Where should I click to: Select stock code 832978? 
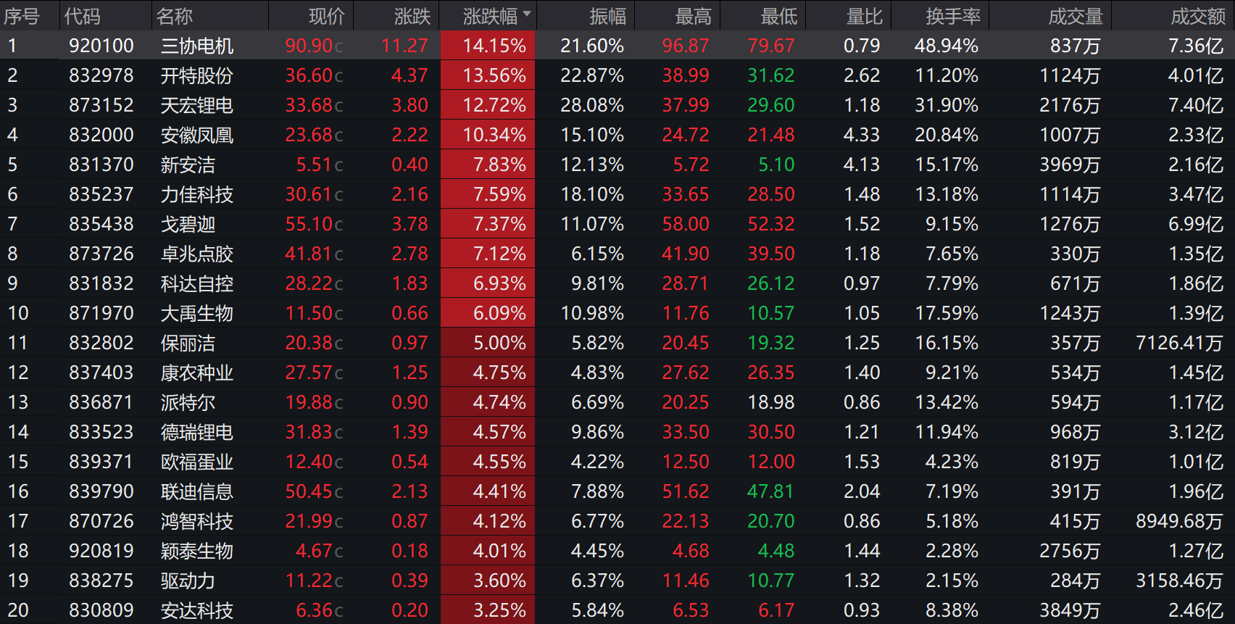coord(101,75)
